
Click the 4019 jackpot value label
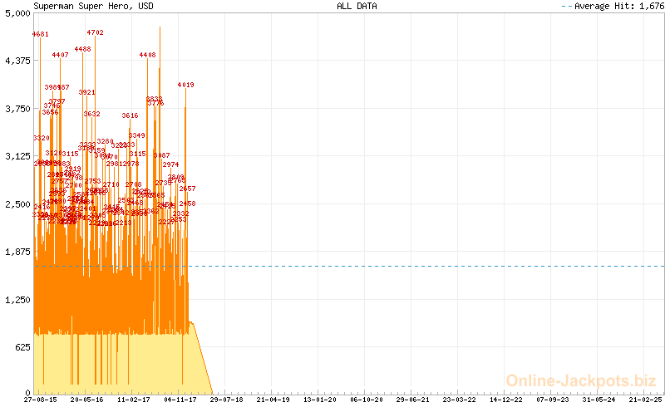point(185,85)
